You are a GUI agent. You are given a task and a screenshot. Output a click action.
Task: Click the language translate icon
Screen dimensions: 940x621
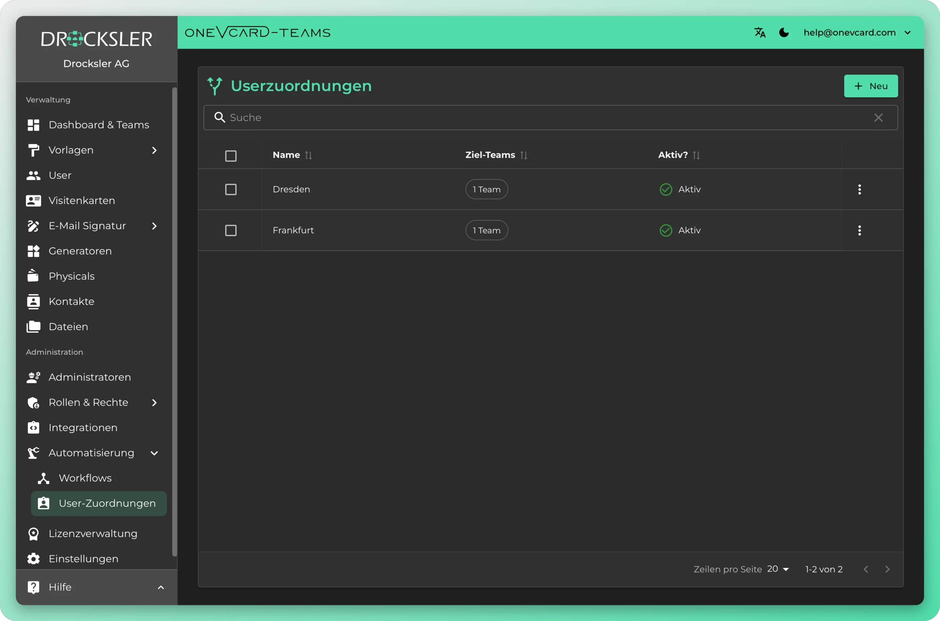click(x=759, y=32)
